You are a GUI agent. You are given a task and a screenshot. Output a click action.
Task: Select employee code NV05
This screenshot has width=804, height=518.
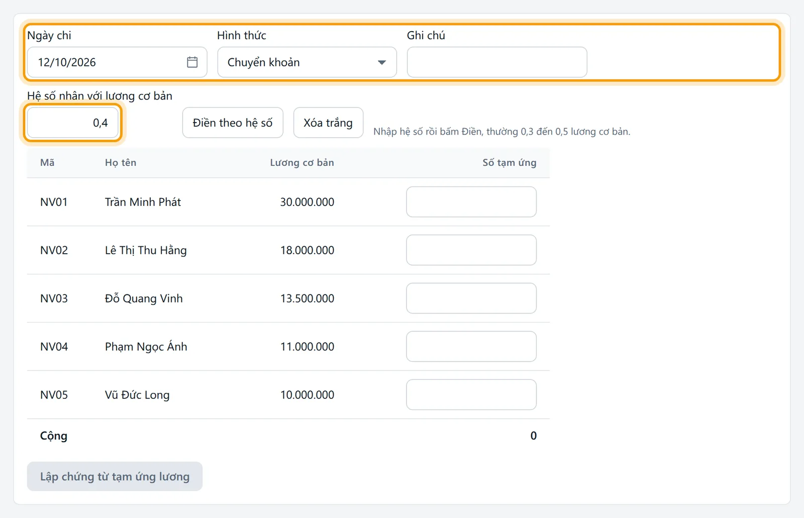(x=54, y=395)
